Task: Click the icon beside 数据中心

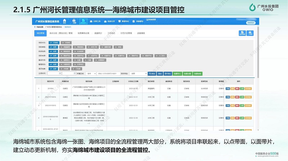Action: (x=120, y=22)
